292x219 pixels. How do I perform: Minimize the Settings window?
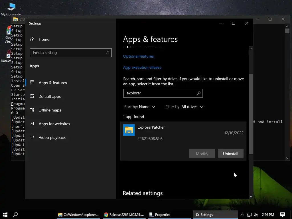coord(220,23)
